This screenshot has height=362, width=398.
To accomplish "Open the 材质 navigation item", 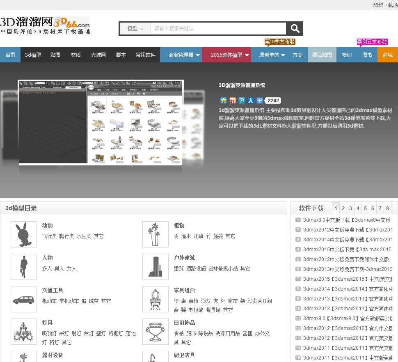I will click(x=75, y=55).
